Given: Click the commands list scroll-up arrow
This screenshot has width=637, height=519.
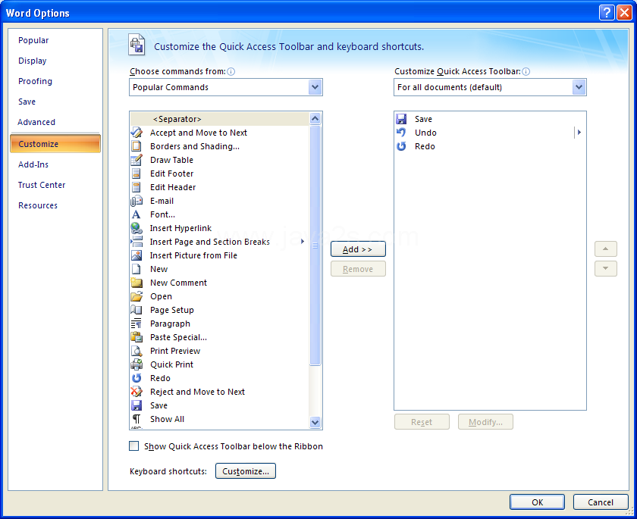Looking at the screenshot, I should [x=315, y=118].
